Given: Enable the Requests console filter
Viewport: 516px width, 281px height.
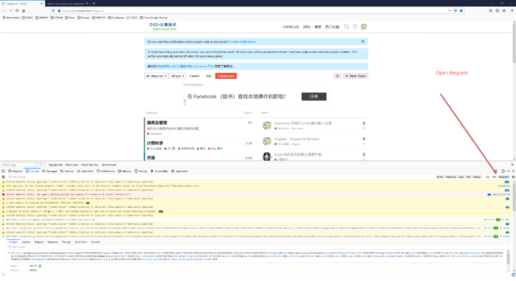Looking at the screenshot, I should (504, 177).
